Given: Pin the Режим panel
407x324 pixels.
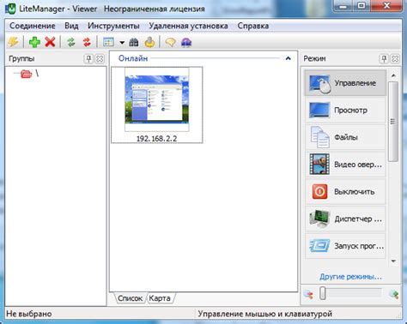Looking at the screenshot, I should (384, 59).
